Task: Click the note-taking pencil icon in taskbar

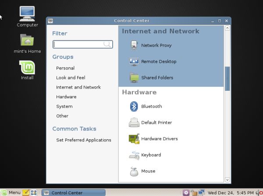Action: [x=26, y=193]
